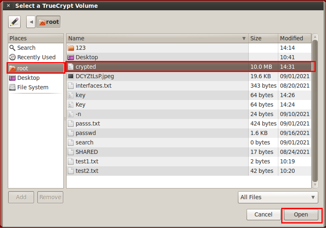326x228 pixels.
Task: Click the test2.txt document icon
Action: click(71, 171)
